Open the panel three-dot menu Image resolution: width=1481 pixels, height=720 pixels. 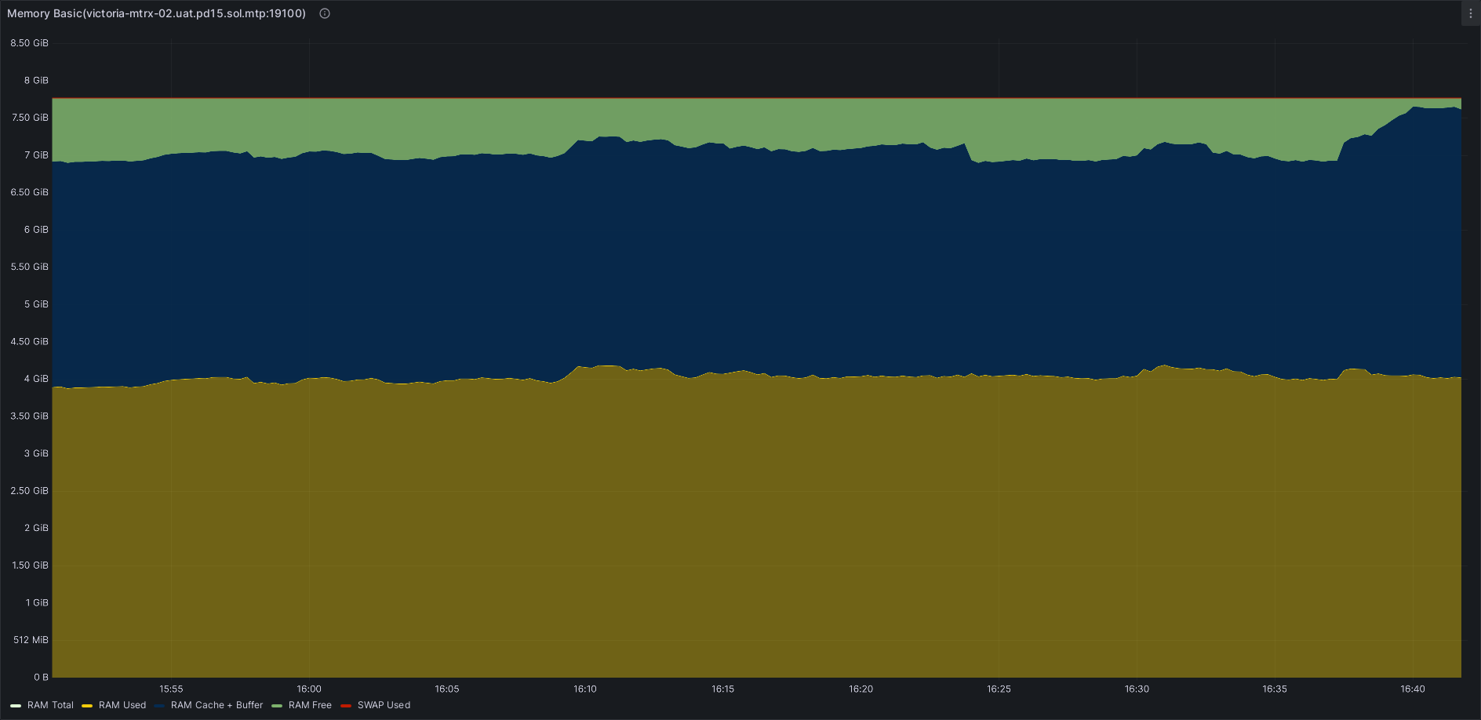coord(1470,13)
